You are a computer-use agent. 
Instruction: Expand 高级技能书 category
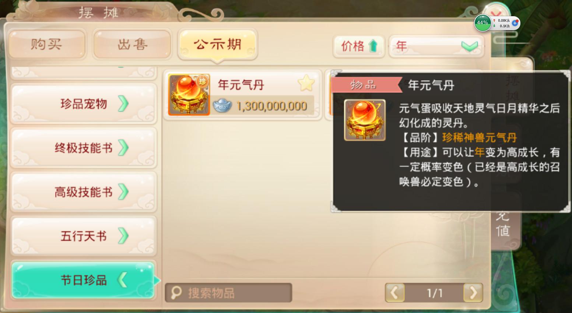(x=84, y=192)
